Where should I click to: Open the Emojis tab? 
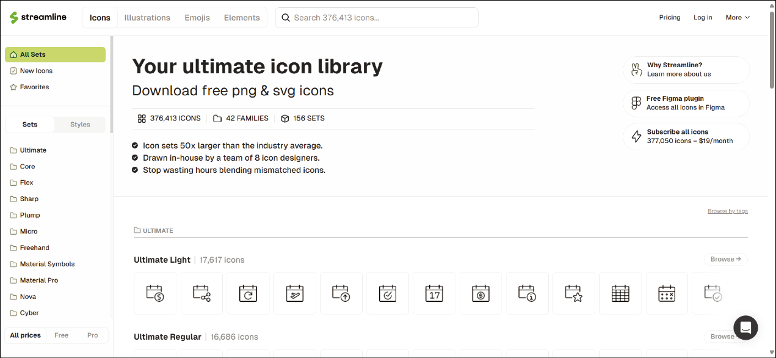[x=197, y=18]
